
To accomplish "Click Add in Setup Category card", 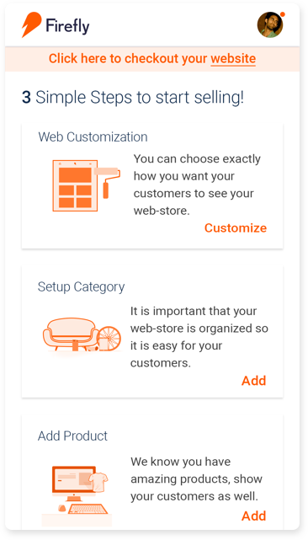I will [254, 381].
